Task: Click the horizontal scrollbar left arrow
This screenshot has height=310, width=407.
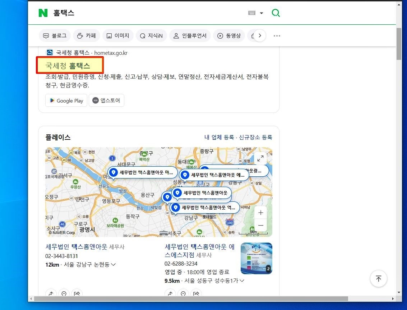Action: pos(31,299)
